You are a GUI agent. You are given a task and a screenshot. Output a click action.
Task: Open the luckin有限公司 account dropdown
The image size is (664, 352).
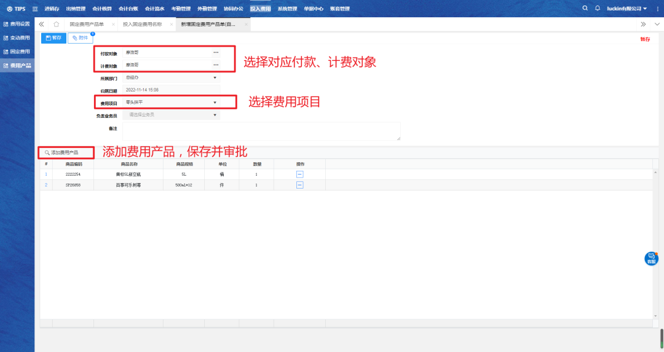coord(626,9)
